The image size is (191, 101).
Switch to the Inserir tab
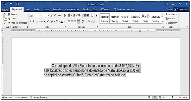(28, 9)
